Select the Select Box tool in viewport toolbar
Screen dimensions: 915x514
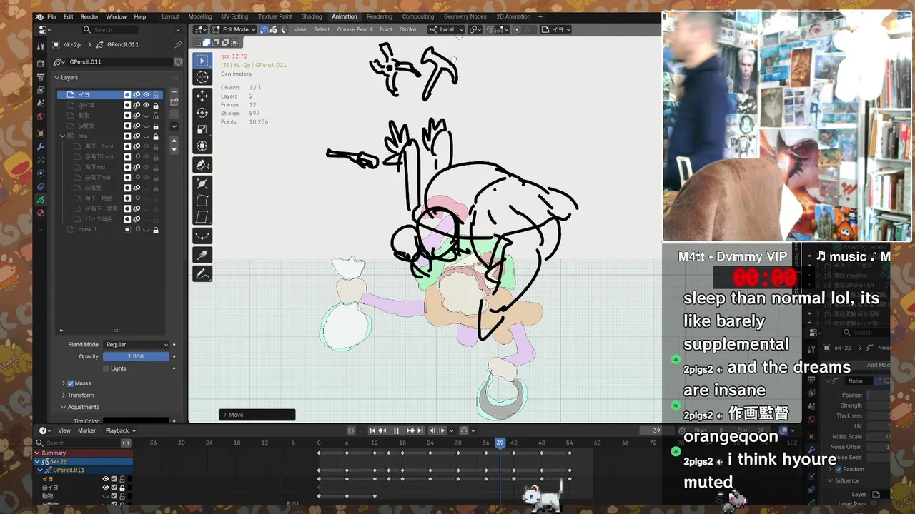[x=202, y=61]
